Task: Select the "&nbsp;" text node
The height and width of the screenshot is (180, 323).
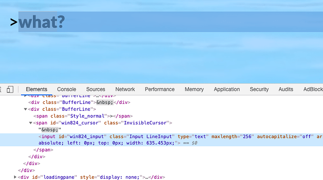Action: [50, 130]
